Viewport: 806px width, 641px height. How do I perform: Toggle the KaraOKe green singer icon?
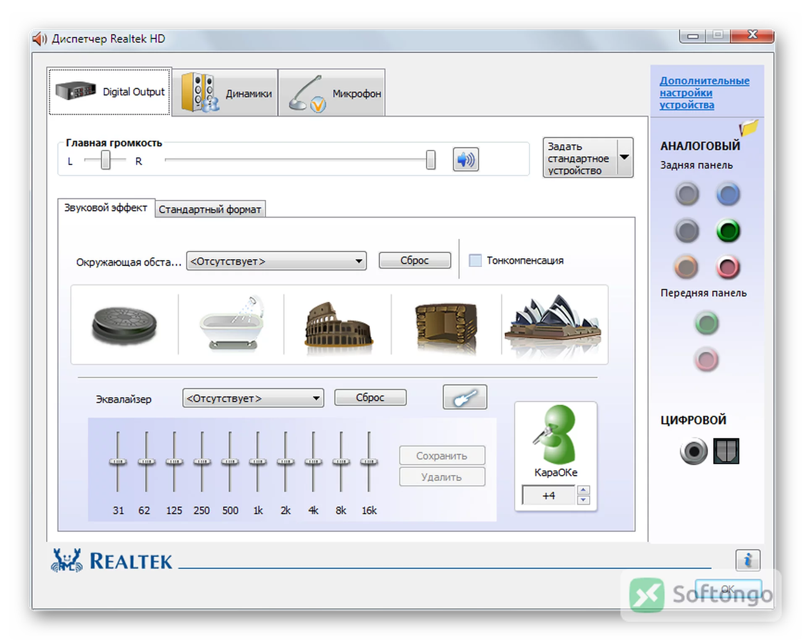pos(555,434)
